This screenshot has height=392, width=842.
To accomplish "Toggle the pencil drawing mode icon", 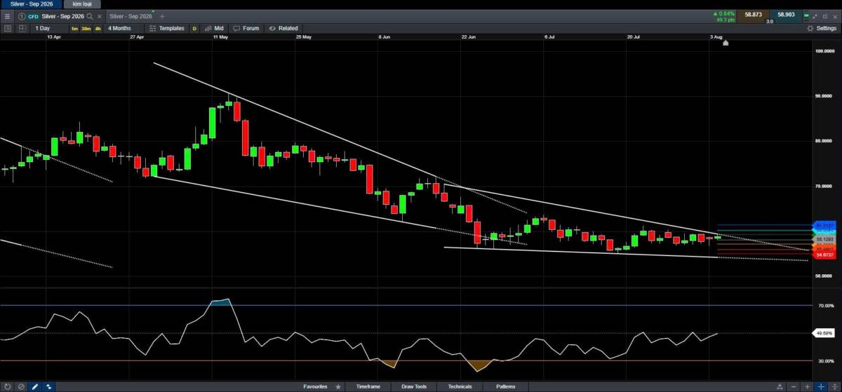I will click(x=34, y=386).
